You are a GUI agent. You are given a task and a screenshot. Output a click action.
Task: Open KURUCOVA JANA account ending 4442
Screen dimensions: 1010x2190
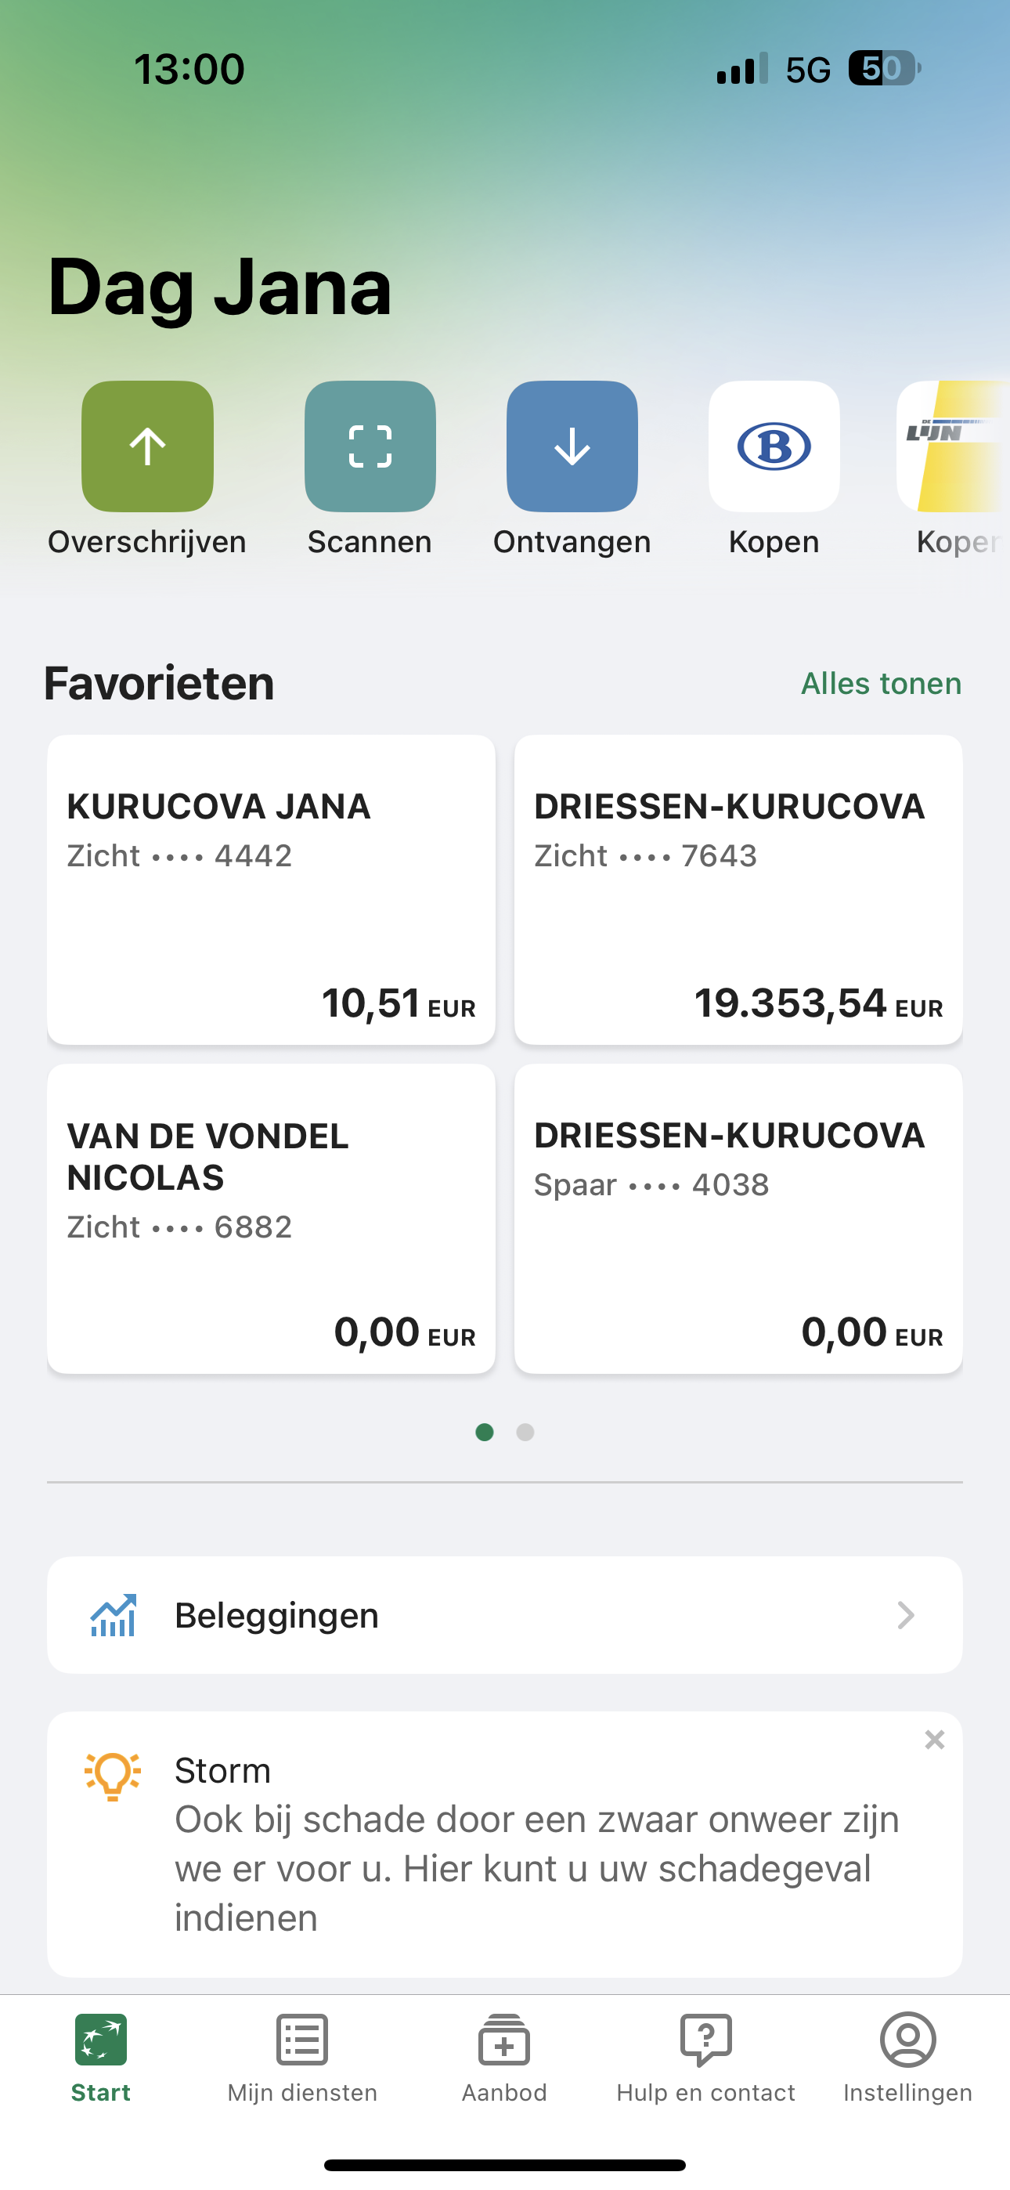point(271,889)
